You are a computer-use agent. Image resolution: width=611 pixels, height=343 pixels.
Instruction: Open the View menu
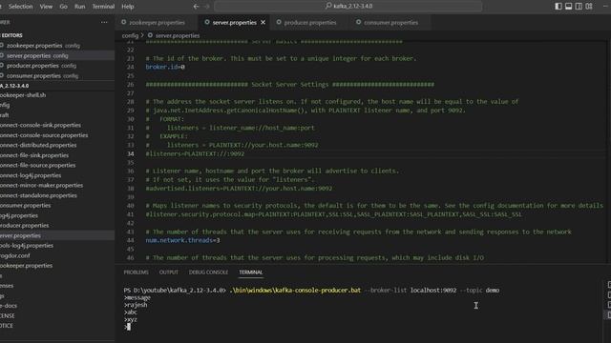[x=46, y=7]
